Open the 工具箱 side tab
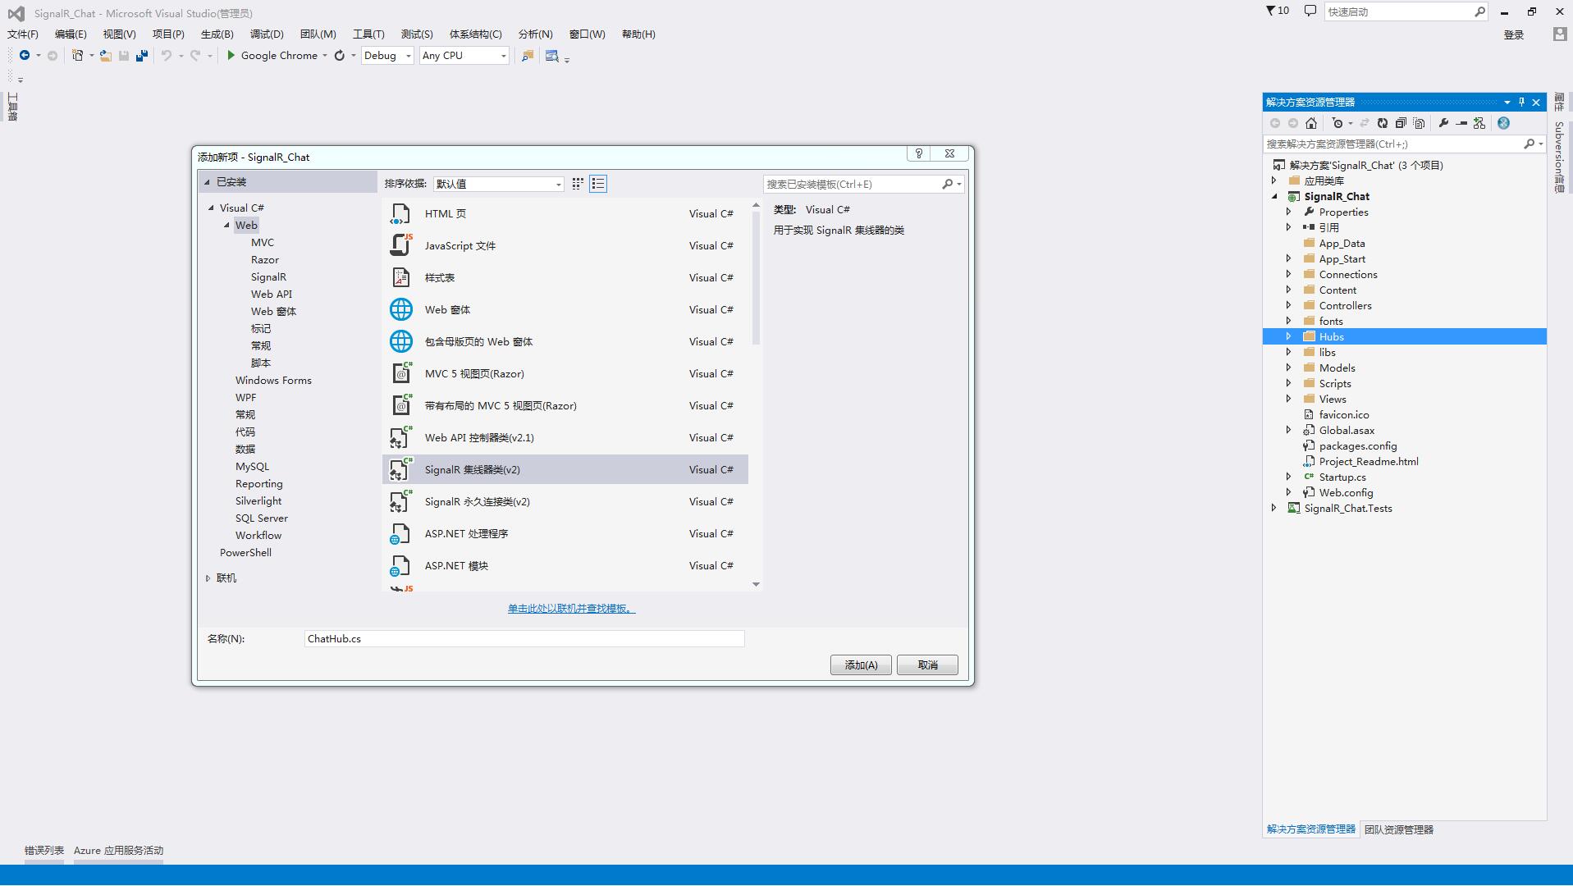Image resolution: width=1573 pixels, height=886 pixels. tap(12, 107)
